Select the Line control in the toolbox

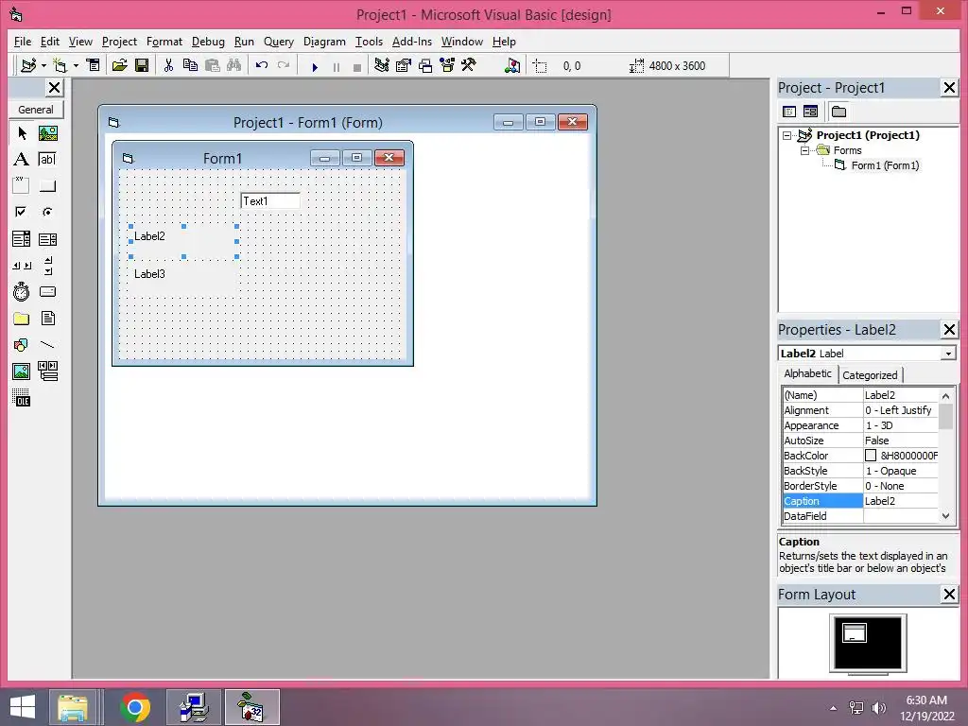[x=48, y=344]
